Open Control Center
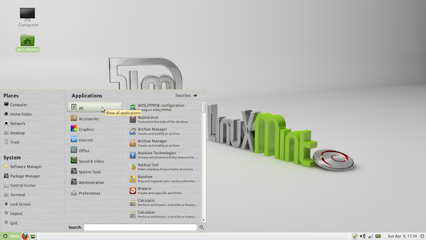Screen dimensions: 426x240 click(x=20, y=186)
